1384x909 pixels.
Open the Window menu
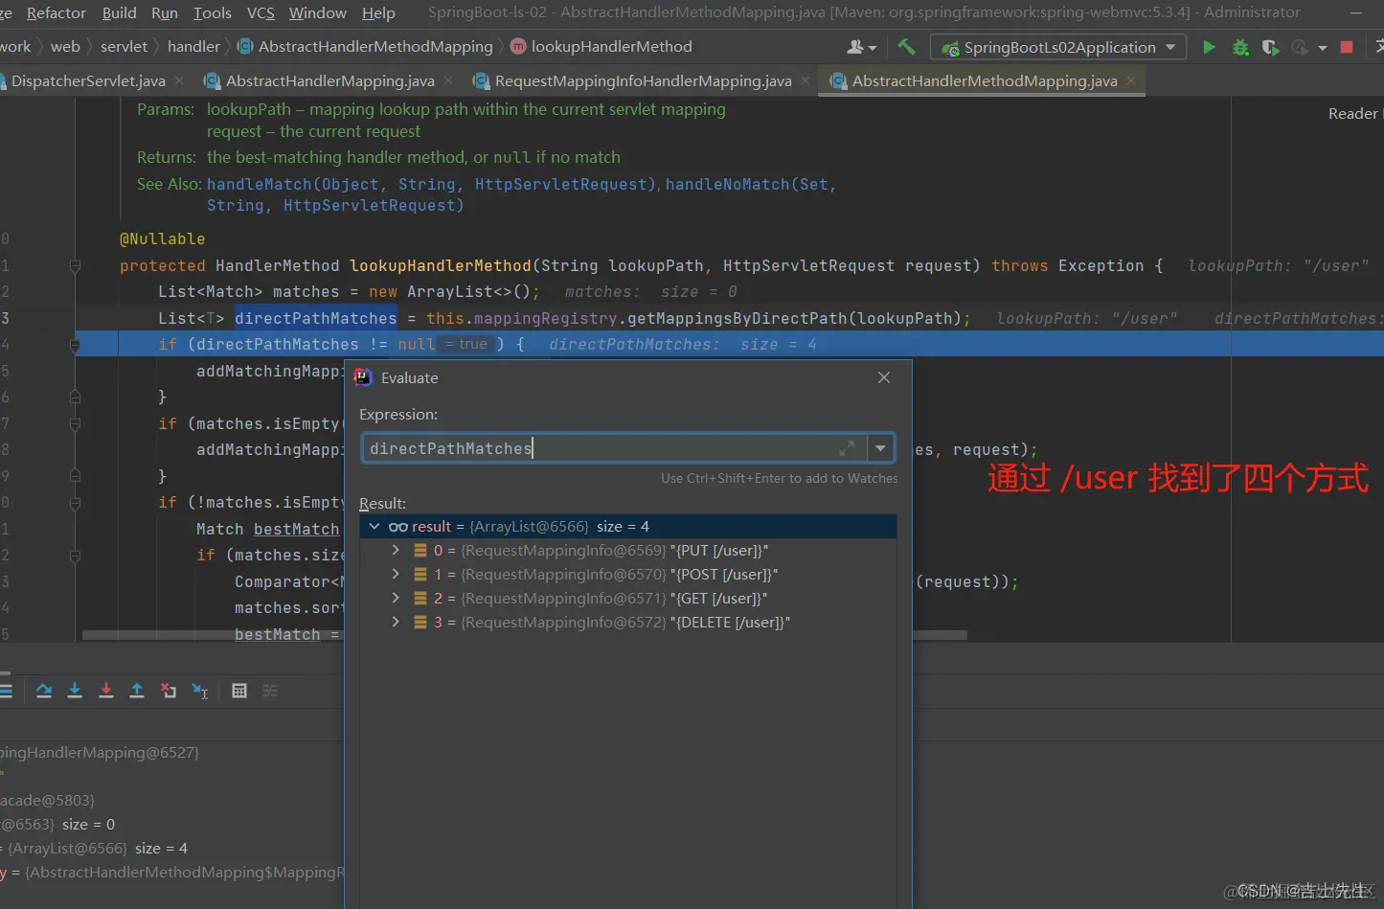(x=318, y=12)
